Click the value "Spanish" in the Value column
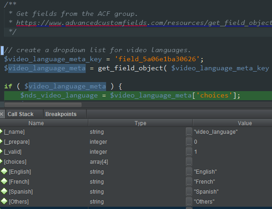Screen dimensions: 272x209 (206, 192)
